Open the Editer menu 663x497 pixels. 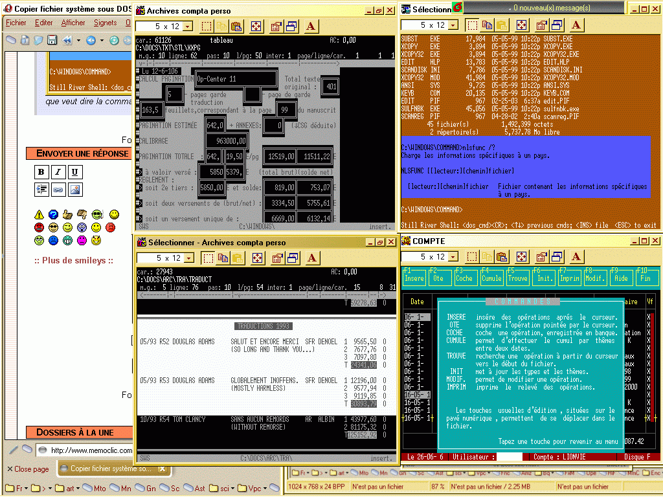43,23
